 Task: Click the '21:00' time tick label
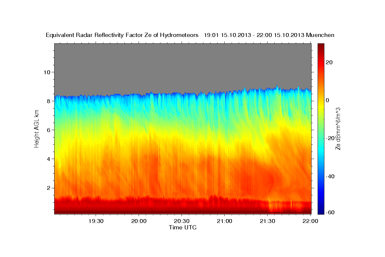224,221
